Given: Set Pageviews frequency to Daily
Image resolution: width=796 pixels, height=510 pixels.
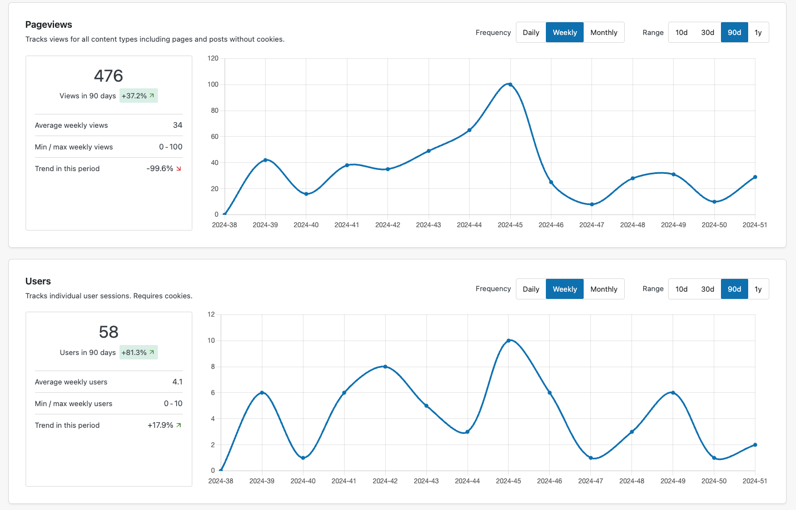Looking at the screenshot, I should pyautogui.click(x=531, y=33).
